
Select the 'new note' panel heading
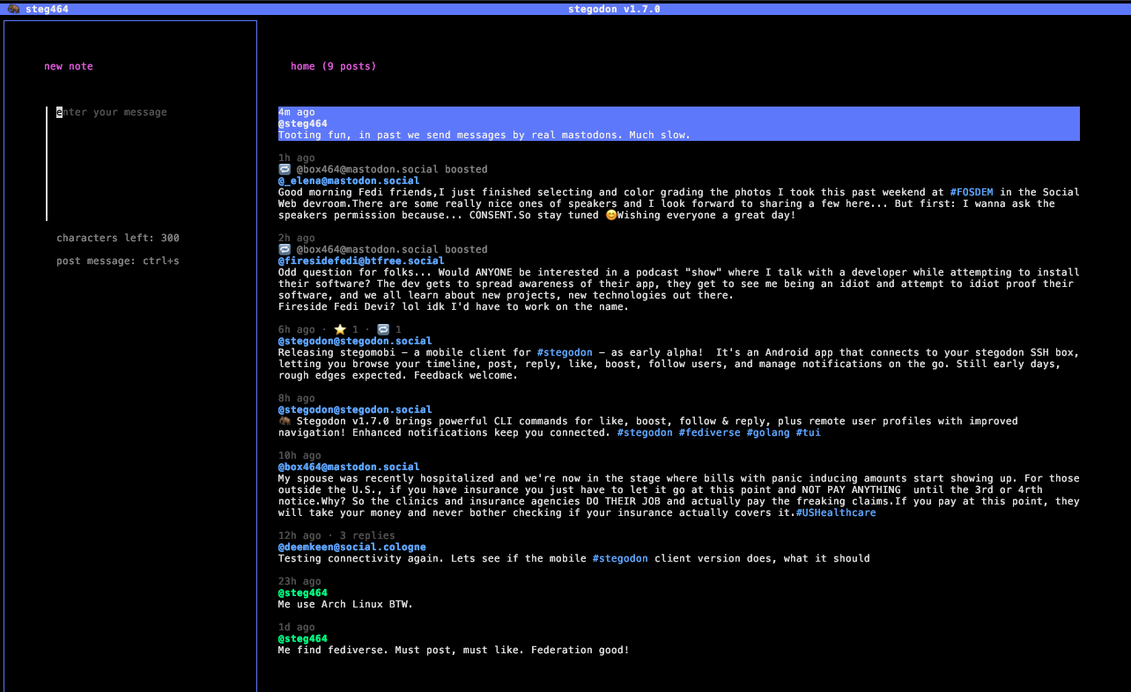(x=69, y=66)
